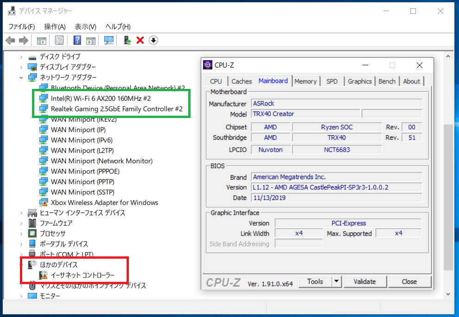459x317 pixels.
Task: Select WAN Miniport (SSTP) adapter
Action: [83, 192]
